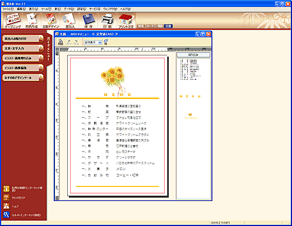This screenshot has width=292, height=226.
Task: Click the お得な情報 info icon
Action: (x=6, y=189)
